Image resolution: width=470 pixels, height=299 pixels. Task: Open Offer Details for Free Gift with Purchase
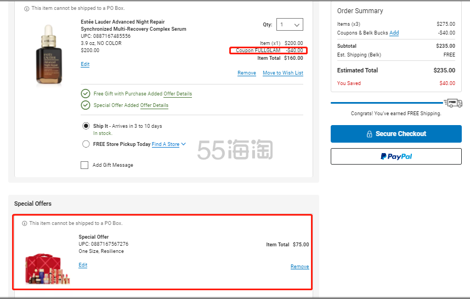coord(178,94)
